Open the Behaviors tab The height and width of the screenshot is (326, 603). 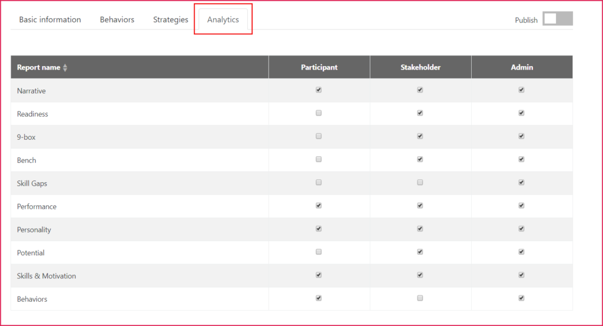tap(117, 19)
